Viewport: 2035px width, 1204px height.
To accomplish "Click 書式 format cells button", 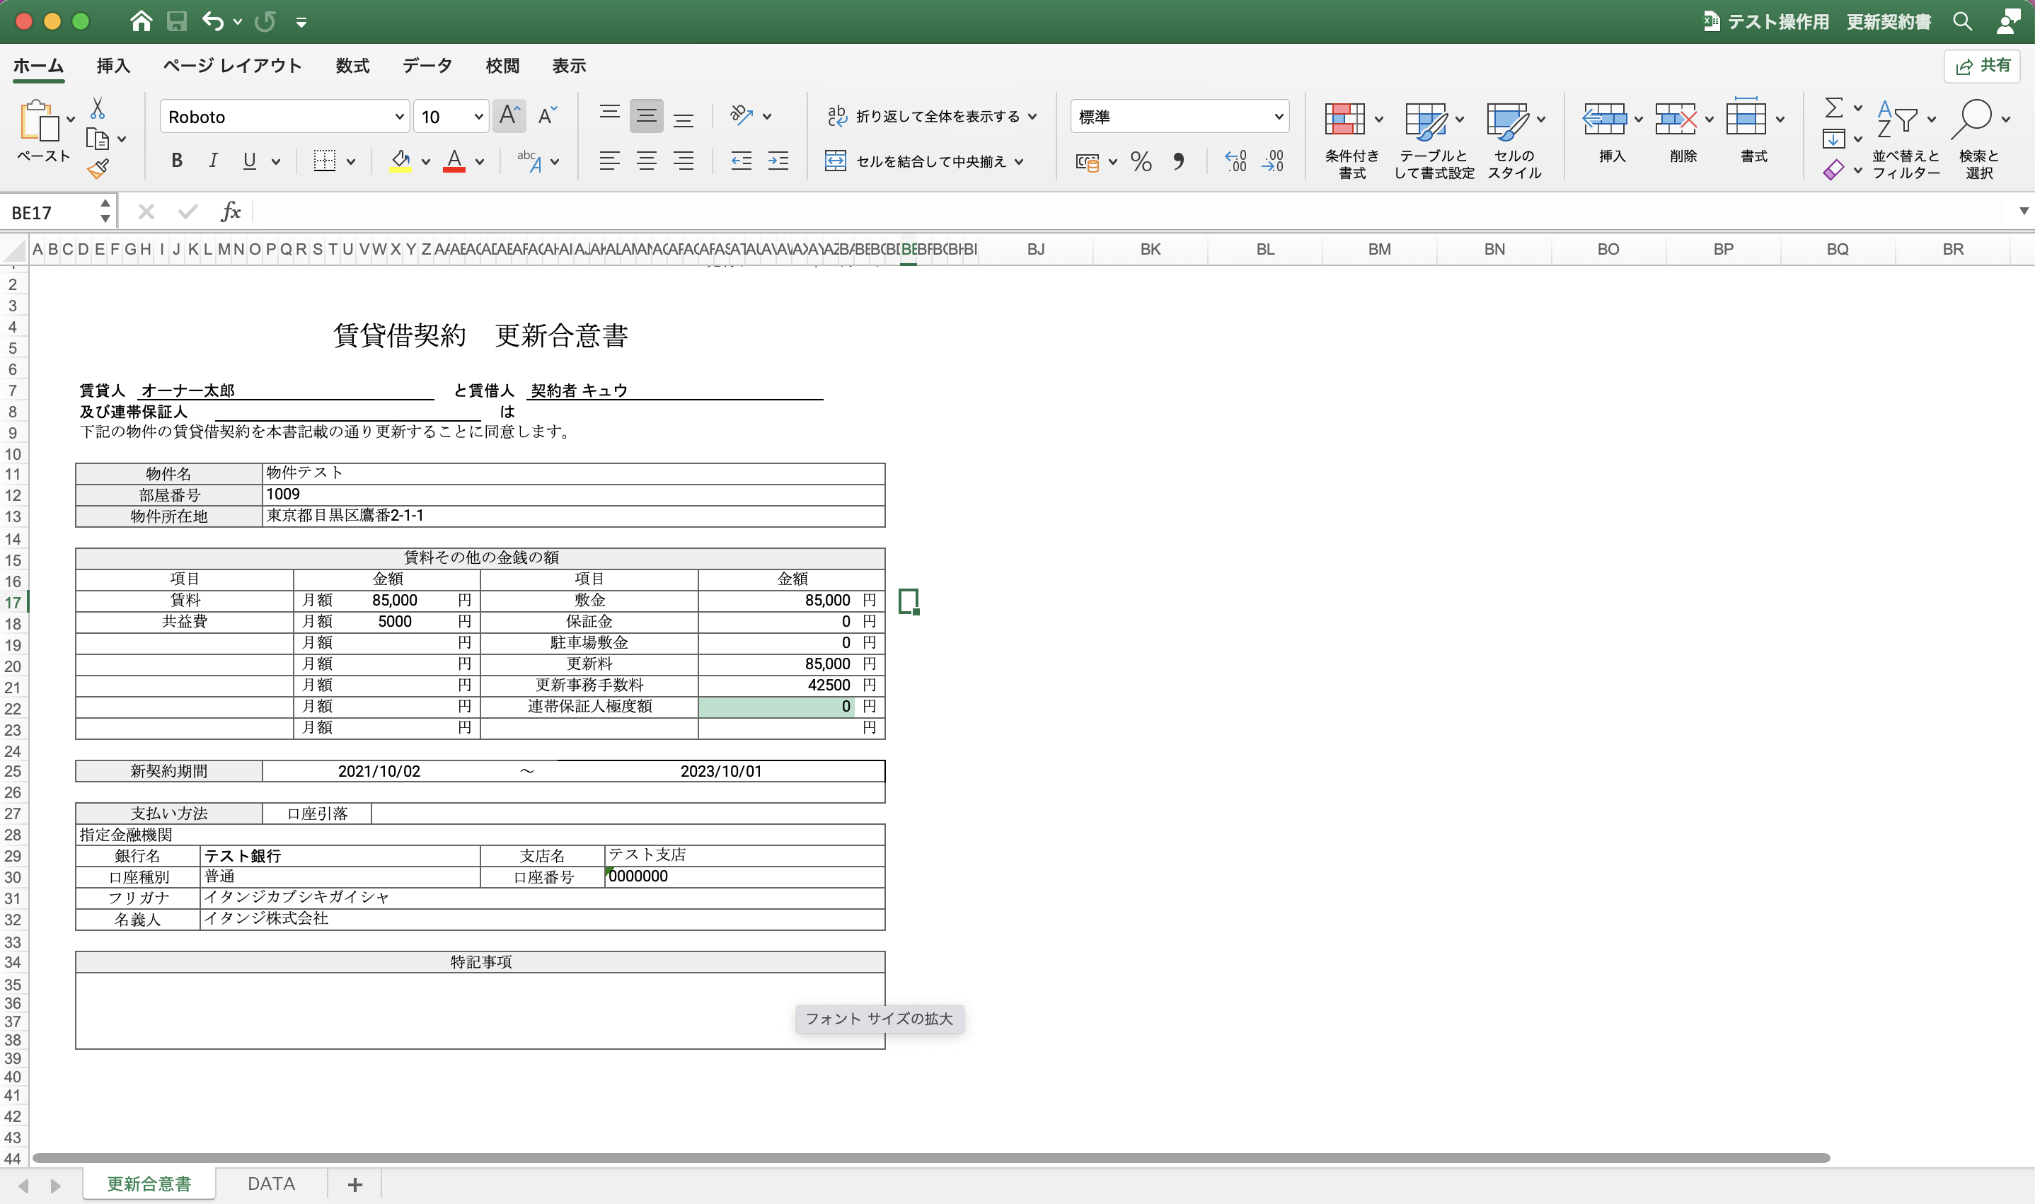I will pyautogui.click(x=1753, y=131).
